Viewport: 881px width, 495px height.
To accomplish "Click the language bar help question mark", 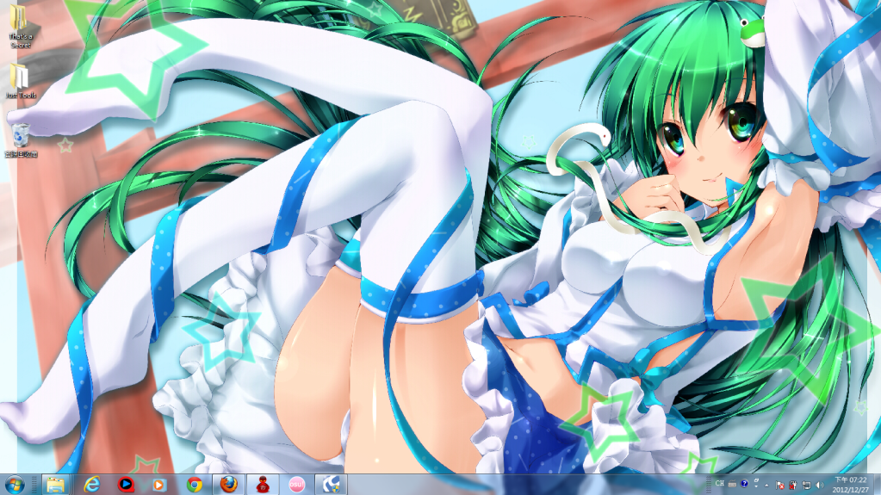I will tap(743, 484).
